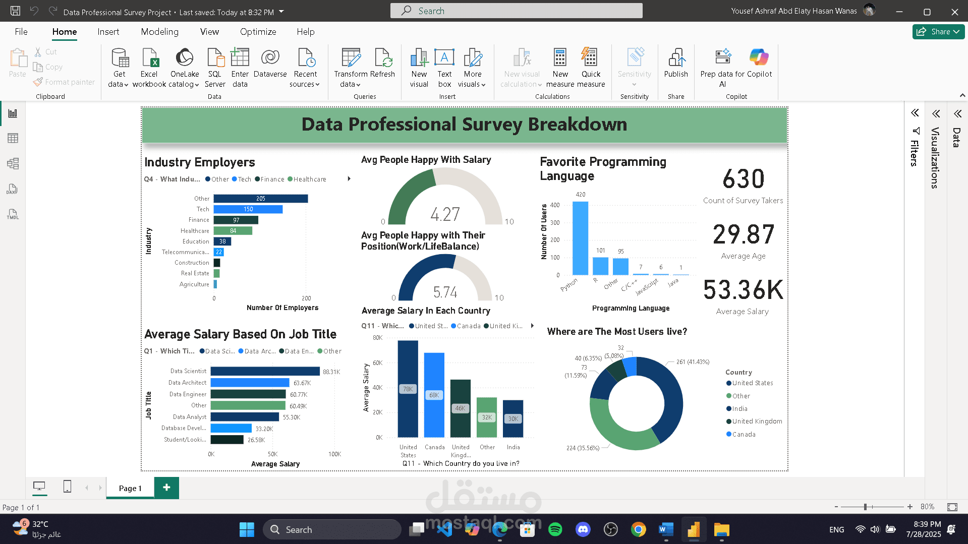The width and height of the screenshot is (968, 544).
Task: Open the File menu
Action: click(21, 32)
